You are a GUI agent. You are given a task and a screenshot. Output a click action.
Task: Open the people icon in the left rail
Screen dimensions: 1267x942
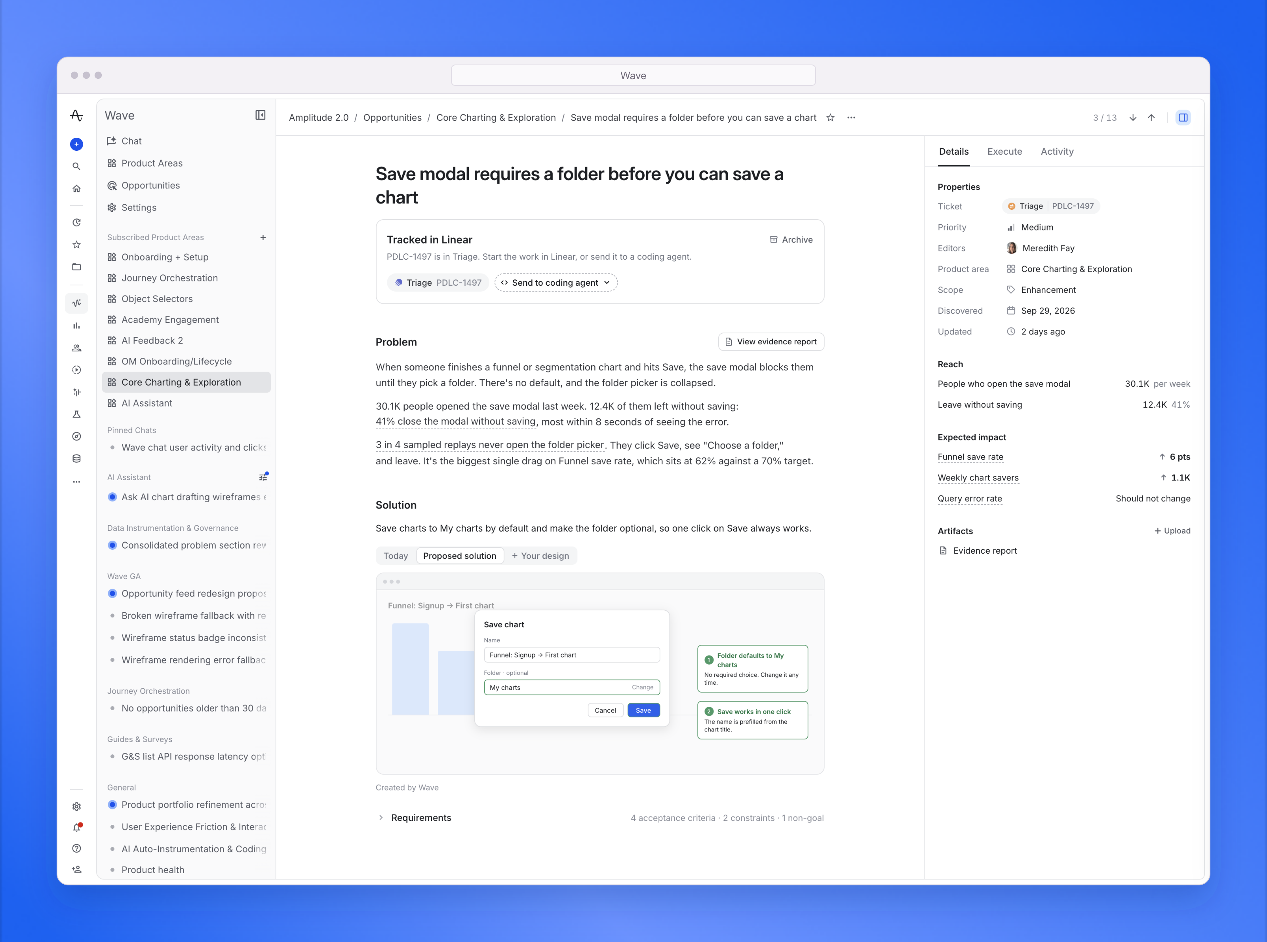click(x=76, y=348)
